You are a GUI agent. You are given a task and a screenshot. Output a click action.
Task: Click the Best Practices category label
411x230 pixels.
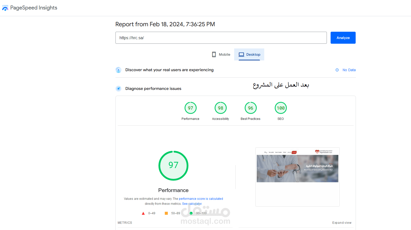[x=250, y=119]
